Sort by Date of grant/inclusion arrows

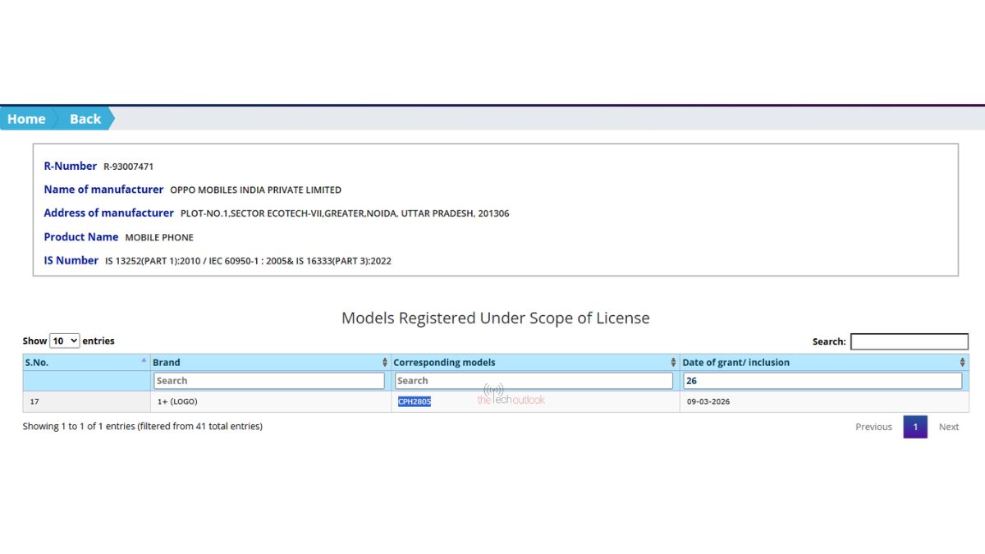pos(962,362)
